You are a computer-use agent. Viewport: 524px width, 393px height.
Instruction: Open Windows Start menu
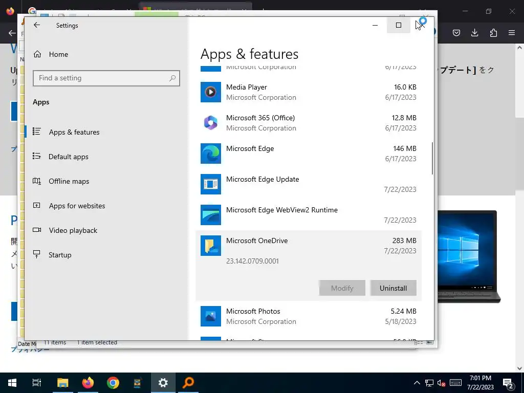pos(12,383)
